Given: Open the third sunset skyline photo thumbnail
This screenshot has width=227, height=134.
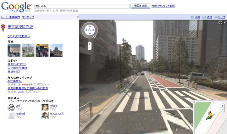Looking at the screenshot, I should click(x=42, y=50).
